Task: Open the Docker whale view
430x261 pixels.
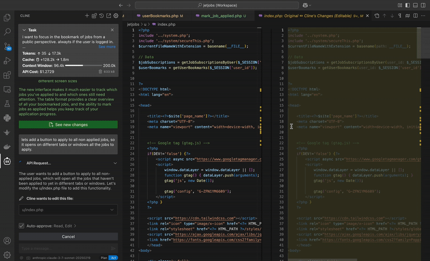Action: pyautogui.click(x=7, y=147)
